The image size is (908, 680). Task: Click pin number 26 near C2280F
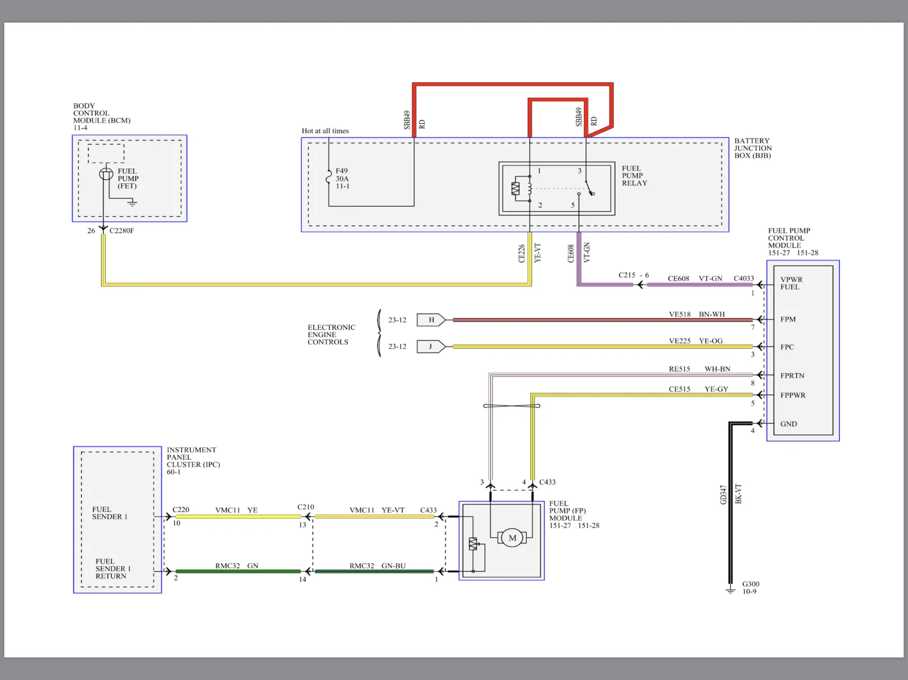pyautogui.click(x=91, y=231)
